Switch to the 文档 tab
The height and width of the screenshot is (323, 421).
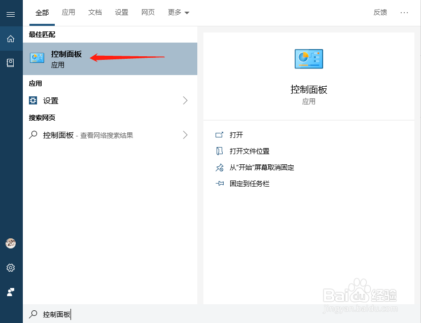(95, 12)
